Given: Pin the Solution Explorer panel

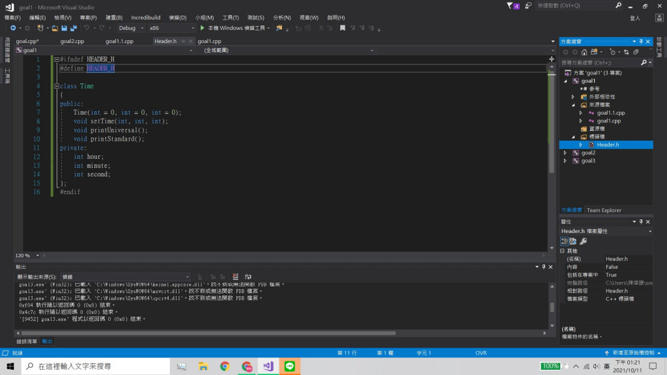Looking at the screenshot, I should point(641,42).
